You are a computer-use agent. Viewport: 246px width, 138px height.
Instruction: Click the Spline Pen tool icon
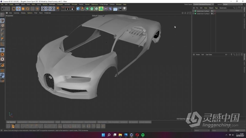[83, 9]
